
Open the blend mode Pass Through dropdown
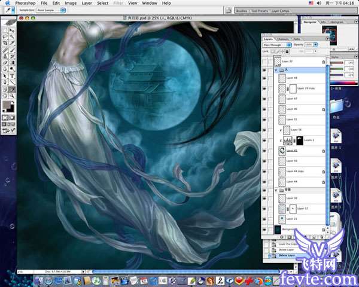point(277,45)
